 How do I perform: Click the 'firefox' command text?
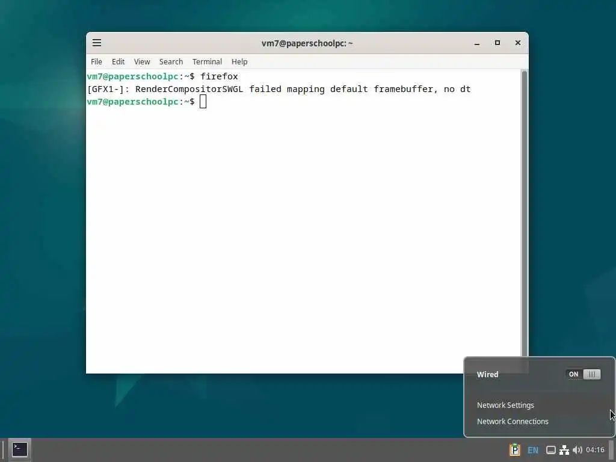219,76
